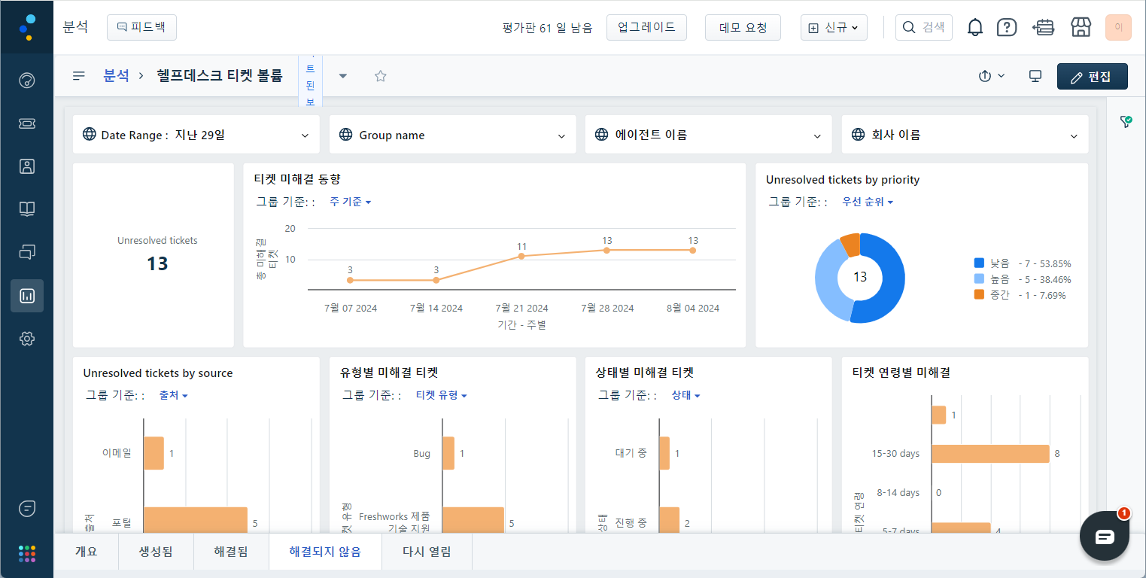The width and height of the screenshot is (1146, 578).
Task: Click the presentation mode monitor icon
Action: tap(1035, 76)
